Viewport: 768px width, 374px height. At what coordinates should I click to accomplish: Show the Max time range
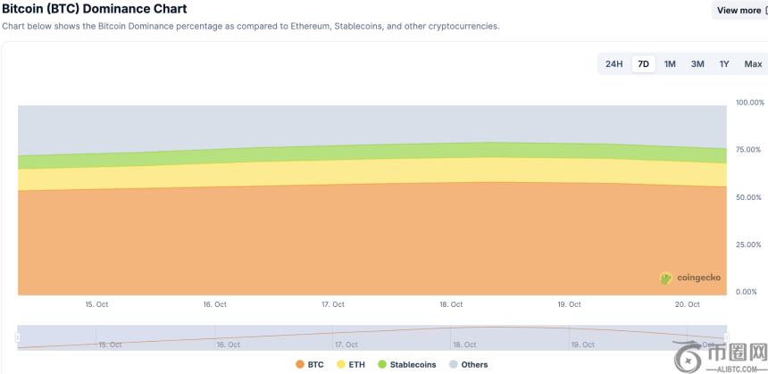pos(753,64)
